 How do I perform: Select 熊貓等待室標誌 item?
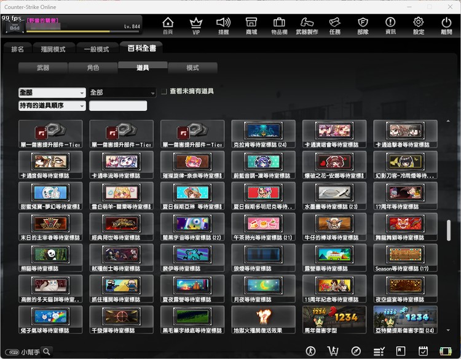pyautogui.click(x=50, y=258)
